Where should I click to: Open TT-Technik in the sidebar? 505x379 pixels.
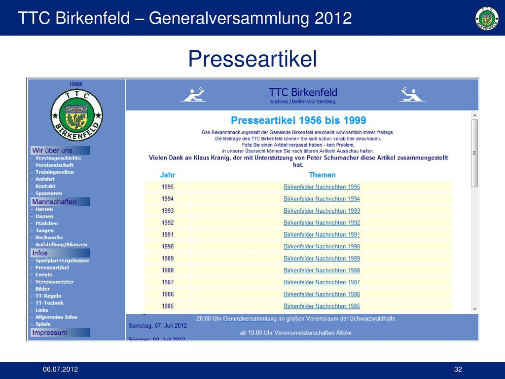click(x=49, y=303)
